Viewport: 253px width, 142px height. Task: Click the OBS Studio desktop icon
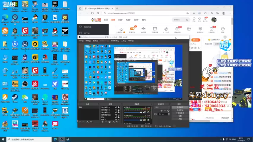tap(25, 85)
